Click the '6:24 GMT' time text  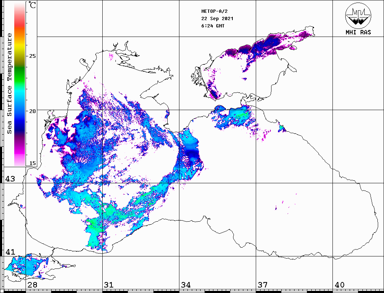(x=213, y=26)
